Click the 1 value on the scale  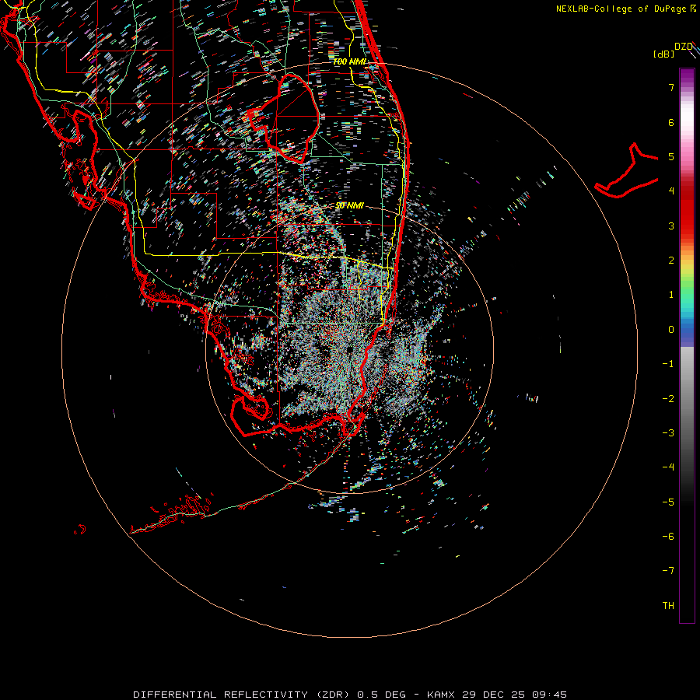[671, 295]
